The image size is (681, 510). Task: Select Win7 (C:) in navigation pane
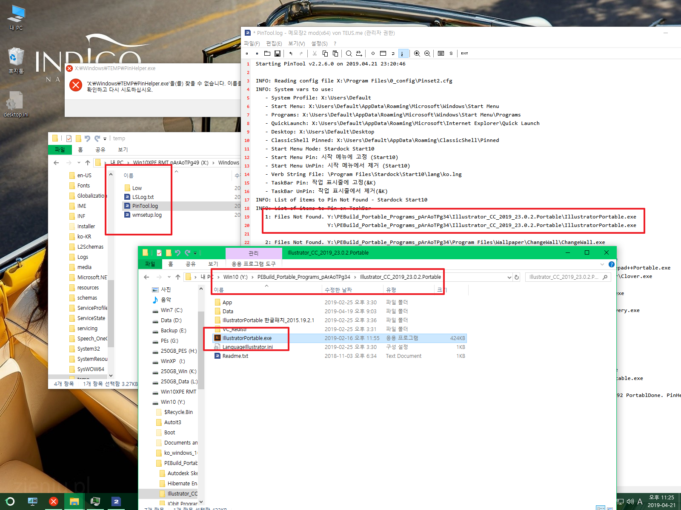[x=172, y=310]
